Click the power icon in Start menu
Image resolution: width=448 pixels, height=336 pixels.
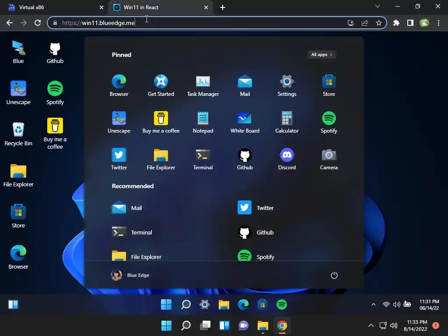334,275
